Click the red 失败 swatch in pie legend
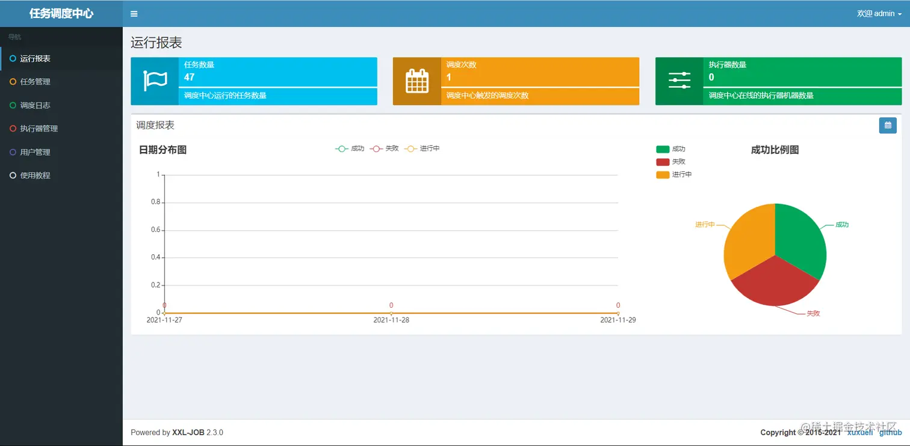The height and width of the screenshot is (446, 910). point(663,162)
